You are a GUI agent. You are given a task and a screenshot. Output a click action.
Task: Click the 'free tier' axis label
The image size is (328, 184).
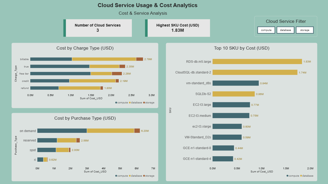24,74
